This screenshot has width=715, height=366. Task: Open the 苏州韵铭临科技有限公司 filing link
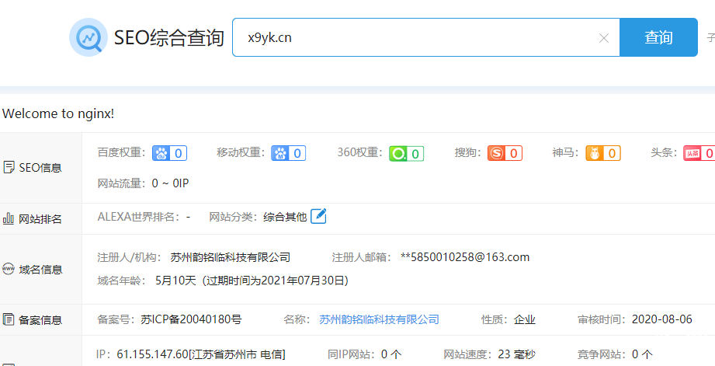tap(379, 319)
